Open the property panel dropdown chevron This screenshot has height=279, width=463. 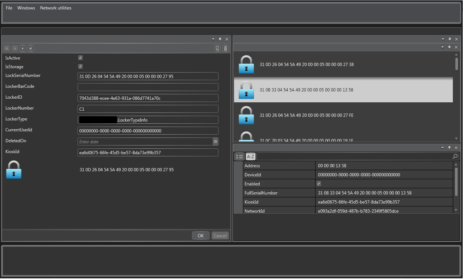click(x=442, y=148)
